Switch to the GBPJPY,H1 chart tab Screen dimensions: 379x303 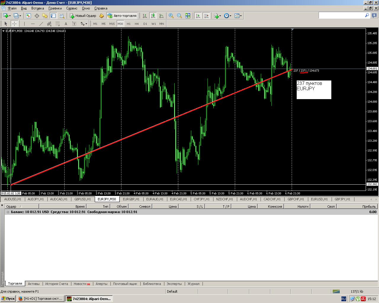point(342,199)
